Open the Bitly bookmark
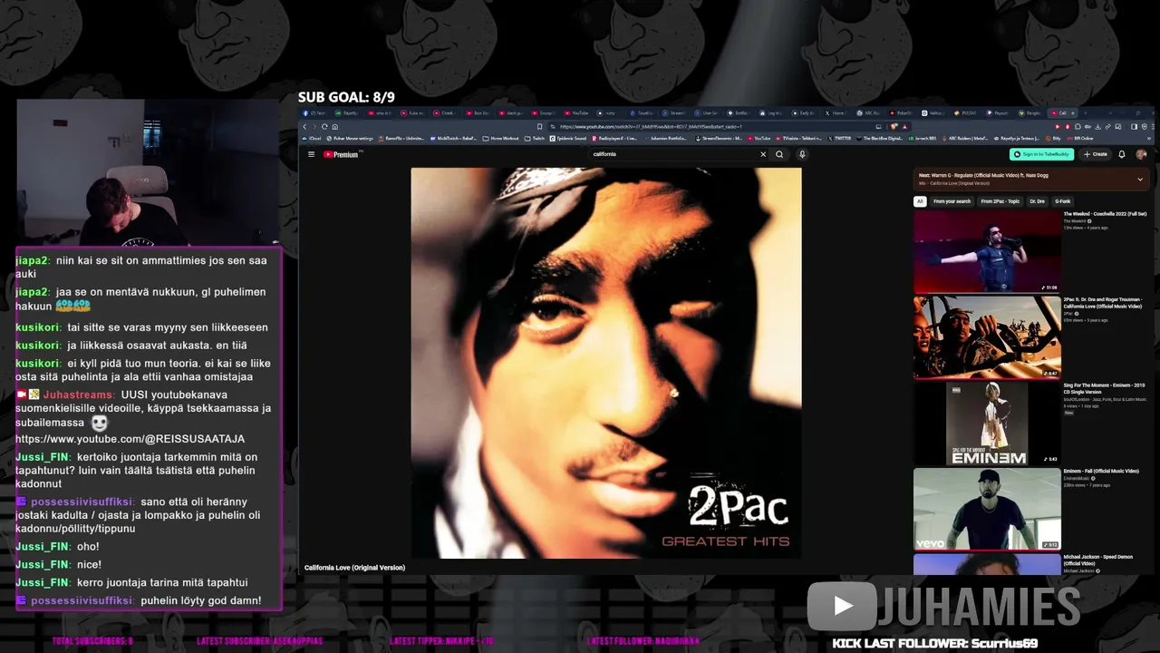The width and height of the screenshot is (1160, 653). point(1051,139)
